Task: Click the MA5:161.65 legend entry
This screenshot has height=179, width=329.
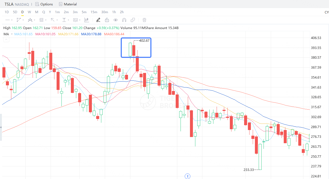Action: tap(23, 34)
